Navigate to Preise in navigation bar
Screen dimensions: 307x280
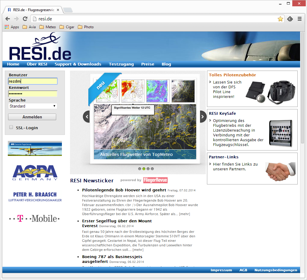[147, 64]
